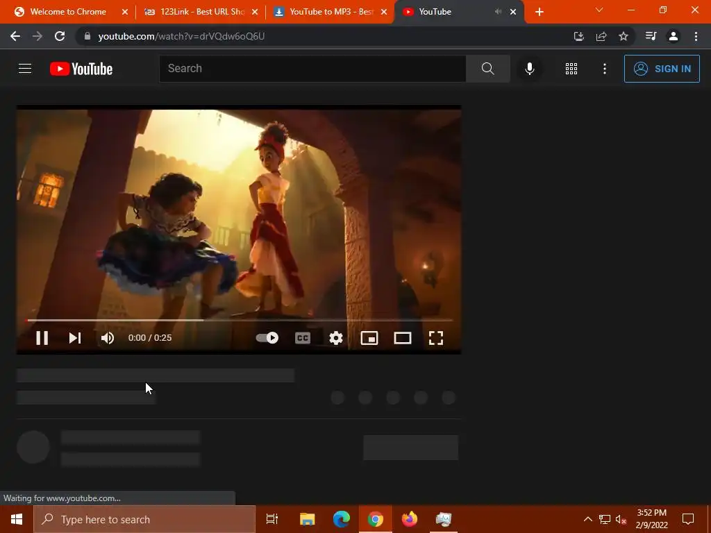Toggle the autoplay switch in the player
711x533 pixels.
[x=267, y=338]
